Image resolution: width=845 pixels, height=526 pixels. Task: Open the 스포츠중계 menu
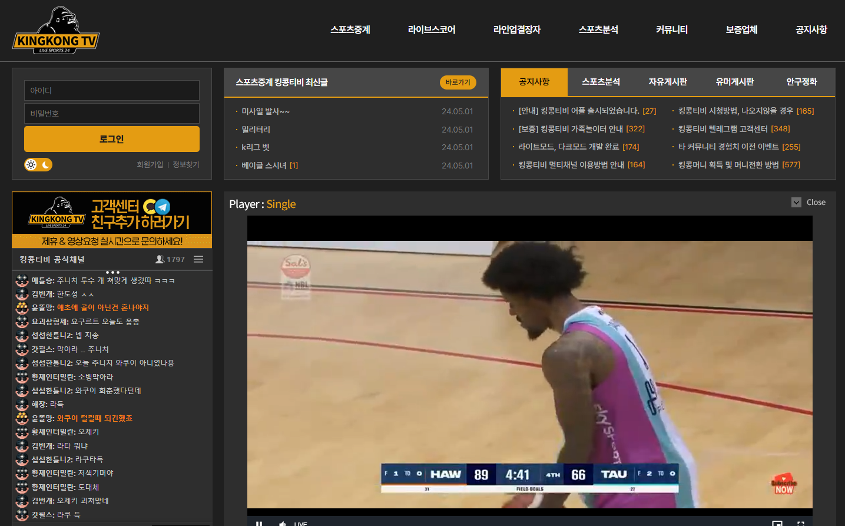pyautogui.click(x=350, y=29)
